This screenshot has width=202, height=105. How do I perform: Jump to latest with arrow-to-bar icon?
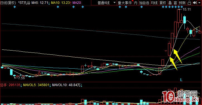[195, 3]
